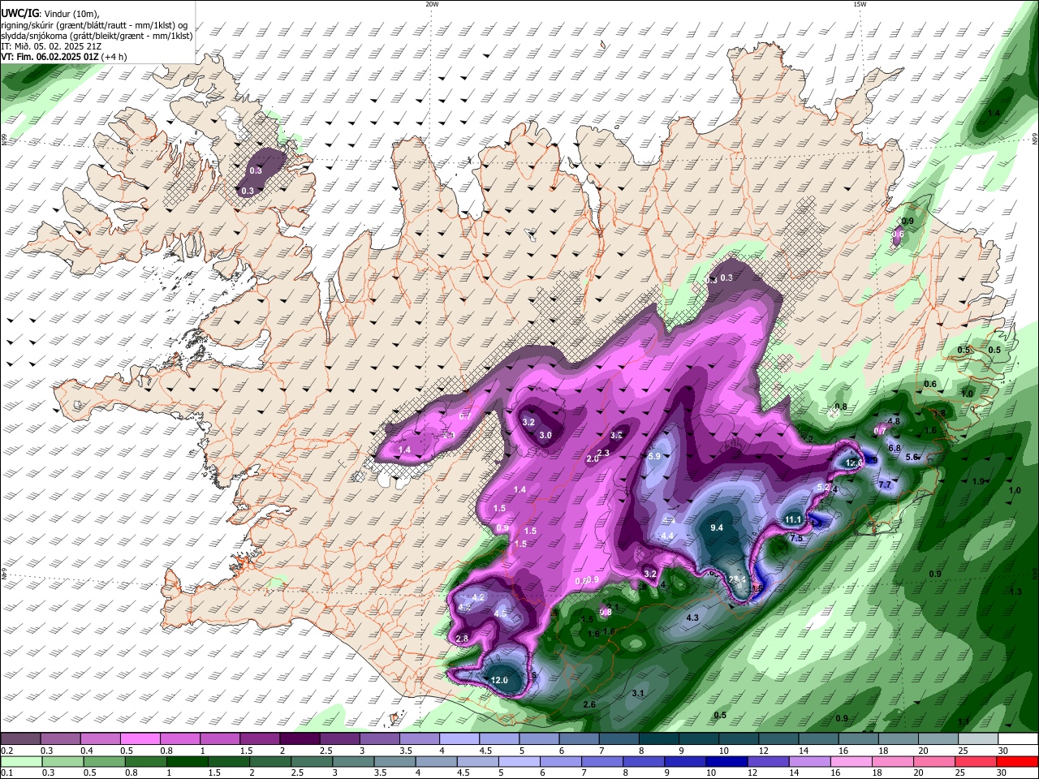
Task: Click the '15W' longitude label
Action: click(x=859, y=4)
